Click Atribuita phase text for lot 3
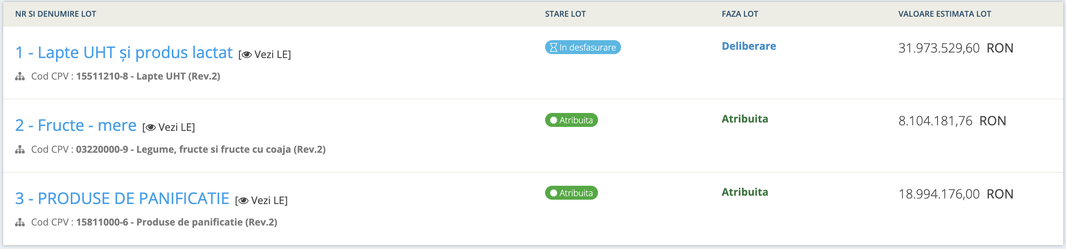Viewport: 1066px width, 249px height. [744, 192]
